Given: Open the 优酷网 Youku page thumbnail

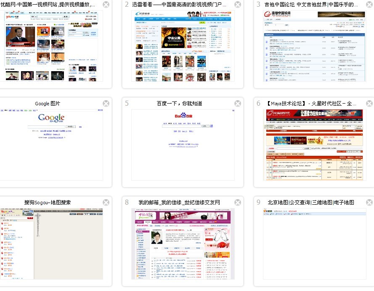Looking at the screenshot, I should coord(51,46).
